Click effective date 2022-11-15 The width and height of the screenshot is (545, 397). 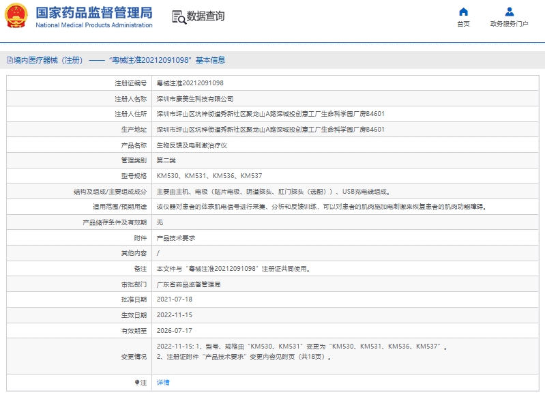coord(175,315)
